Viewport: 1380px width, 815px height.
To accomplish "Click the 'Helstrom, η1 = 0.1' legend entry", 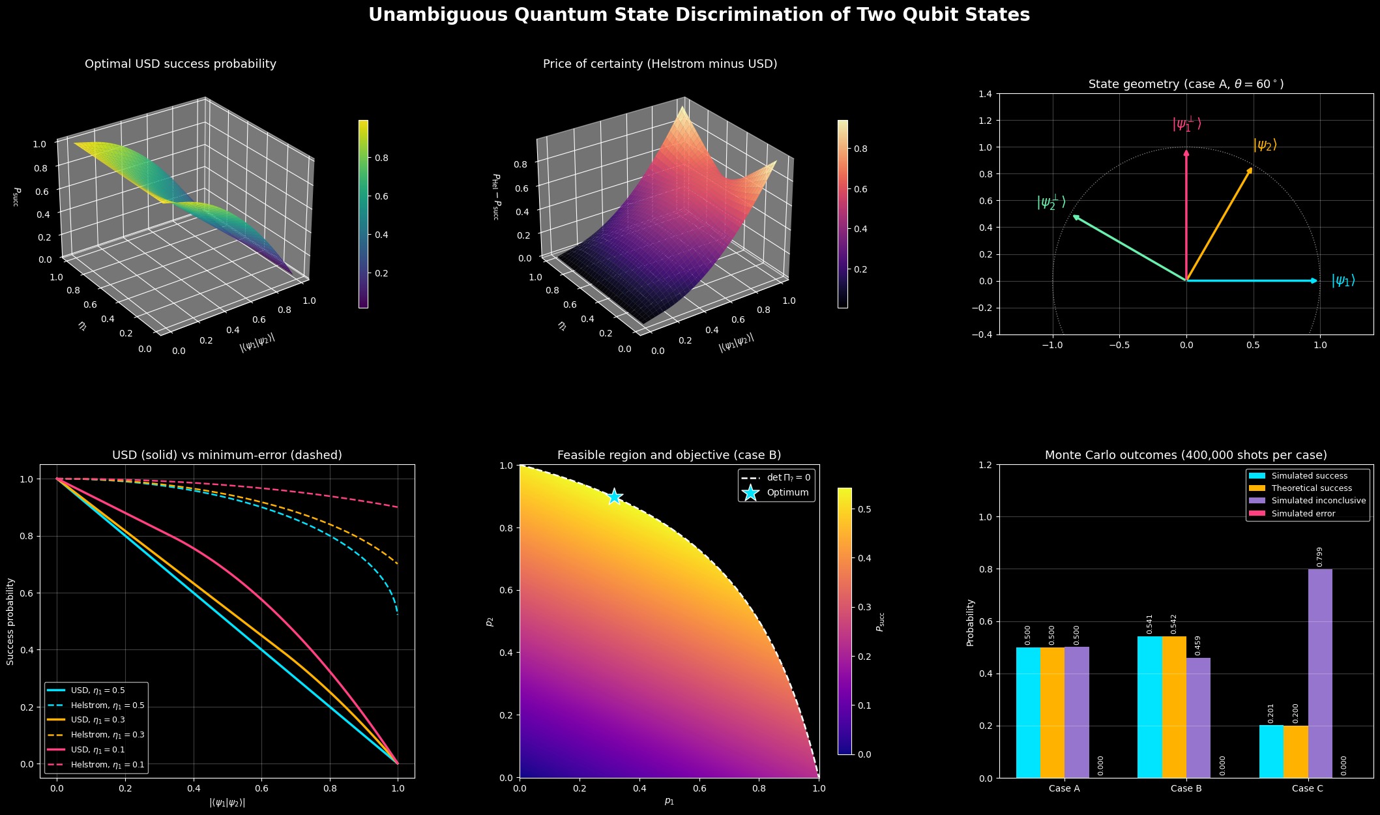I will (96, 765).
